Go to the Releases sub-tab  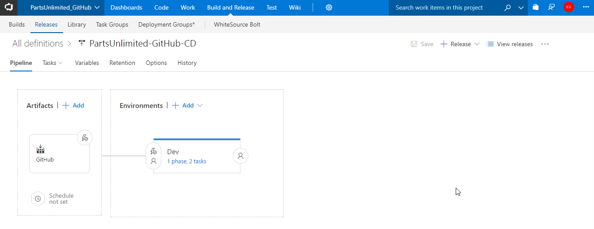click(46, 24)
